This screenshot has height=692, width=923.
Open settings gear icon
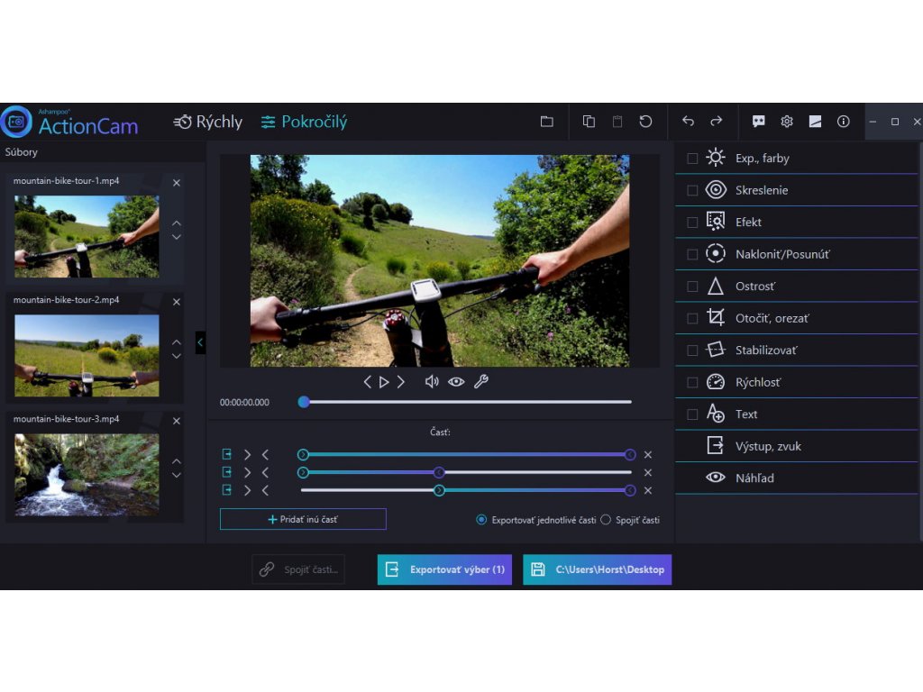[x=787, y=122]
